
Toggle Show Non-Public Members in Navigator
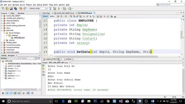tap(15, 93)
